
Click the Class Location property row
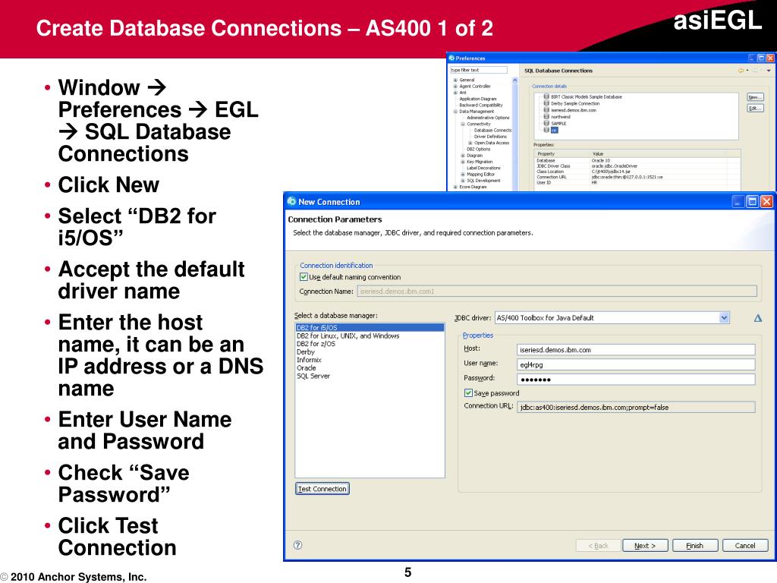tap(637, 172)
